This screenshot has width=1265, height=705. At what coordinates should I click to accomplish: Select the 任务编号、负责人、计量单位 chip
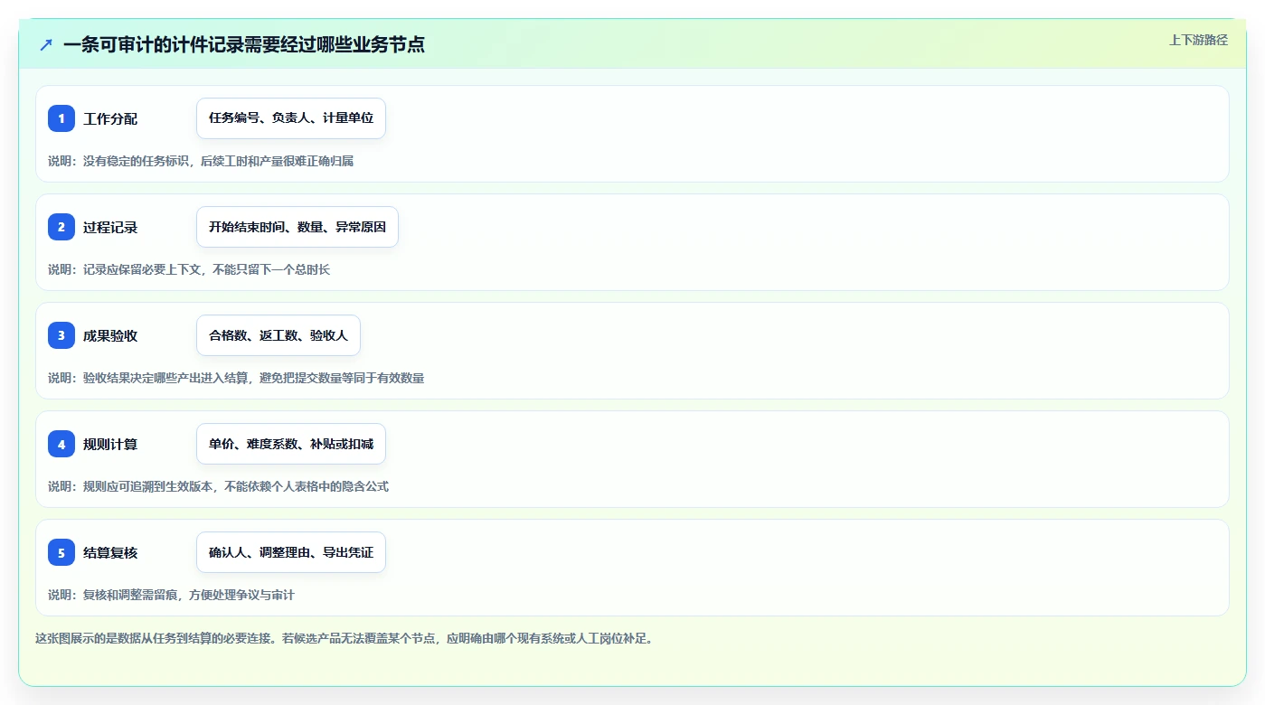291,118
